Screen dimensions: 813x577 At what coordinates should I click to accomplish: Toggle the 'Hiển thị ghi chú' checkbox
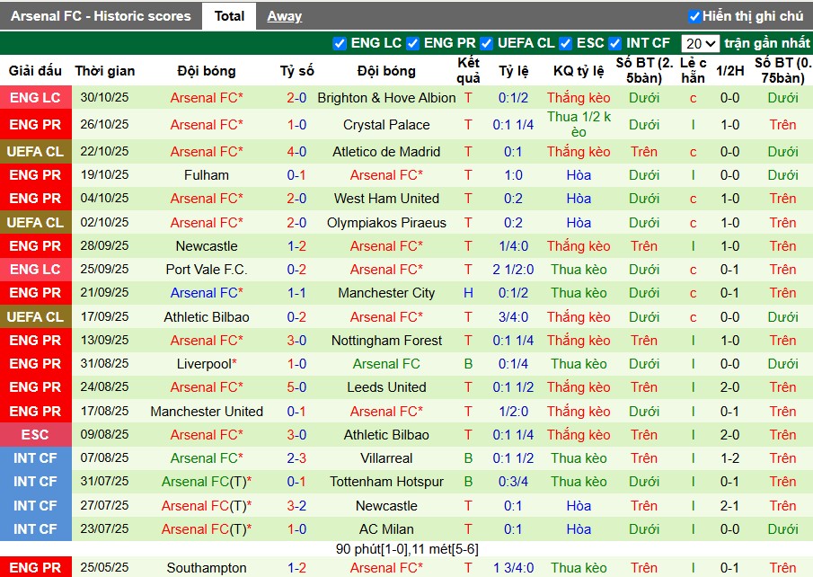(x=694, y=16)
